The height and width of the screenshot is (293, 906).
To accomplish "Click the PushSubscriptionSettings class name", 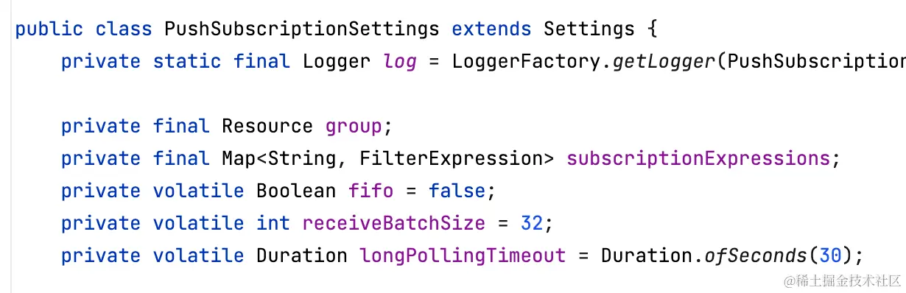I will pyautogui.click(x=302, y=29).
